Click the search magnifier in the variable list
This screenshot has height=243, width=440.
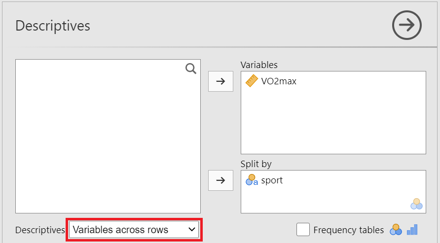pyautogui.click(x=191, y=69)
